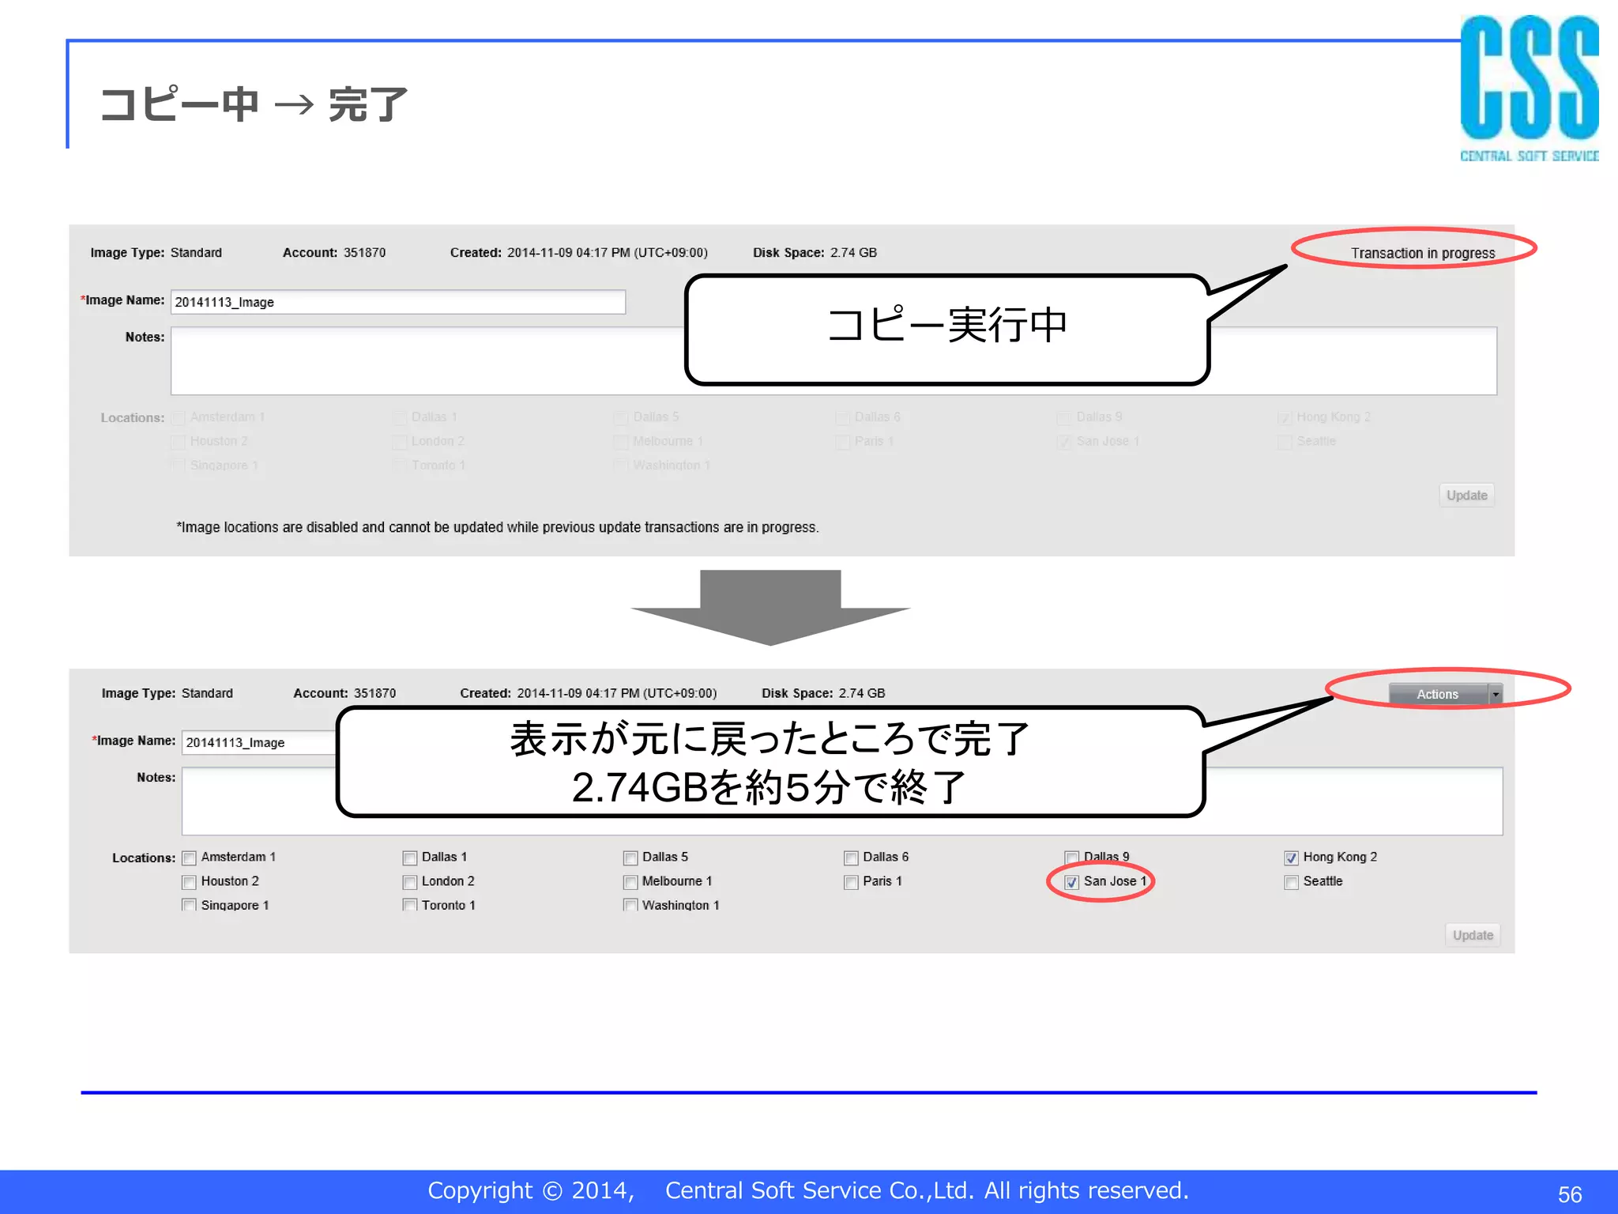Select the Melbourne 1 checkbox in lower panel
This screenshot has width=1618, height=1214.
pos(630,882)
